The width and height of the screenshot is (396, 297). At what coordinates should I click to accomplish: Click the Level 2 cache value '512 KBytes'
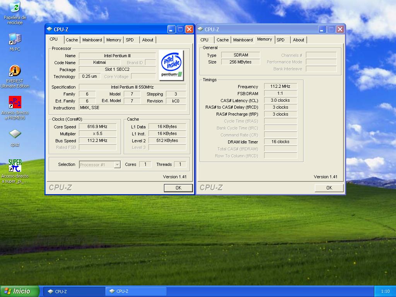167,141
